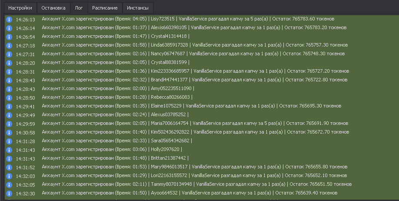Select log message for account Elaine1075229
Viewport: 399px width, 201px height.
point(191,106)
